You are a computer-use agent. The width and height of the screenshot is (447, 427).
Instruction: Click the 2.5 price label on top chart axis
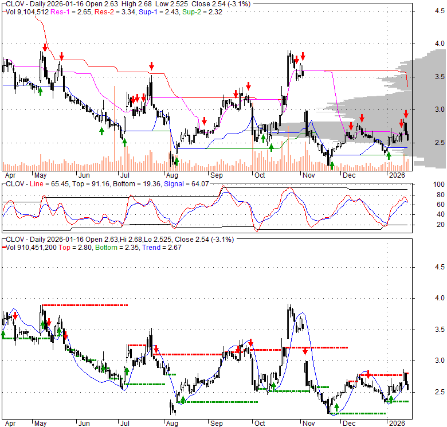(x=440, y=143)
